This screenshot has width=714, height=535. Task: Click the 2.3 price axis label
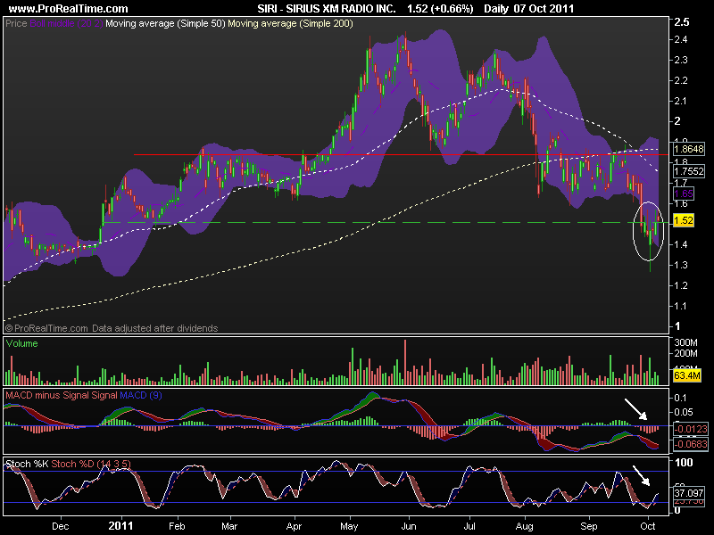tap(681, 60)
